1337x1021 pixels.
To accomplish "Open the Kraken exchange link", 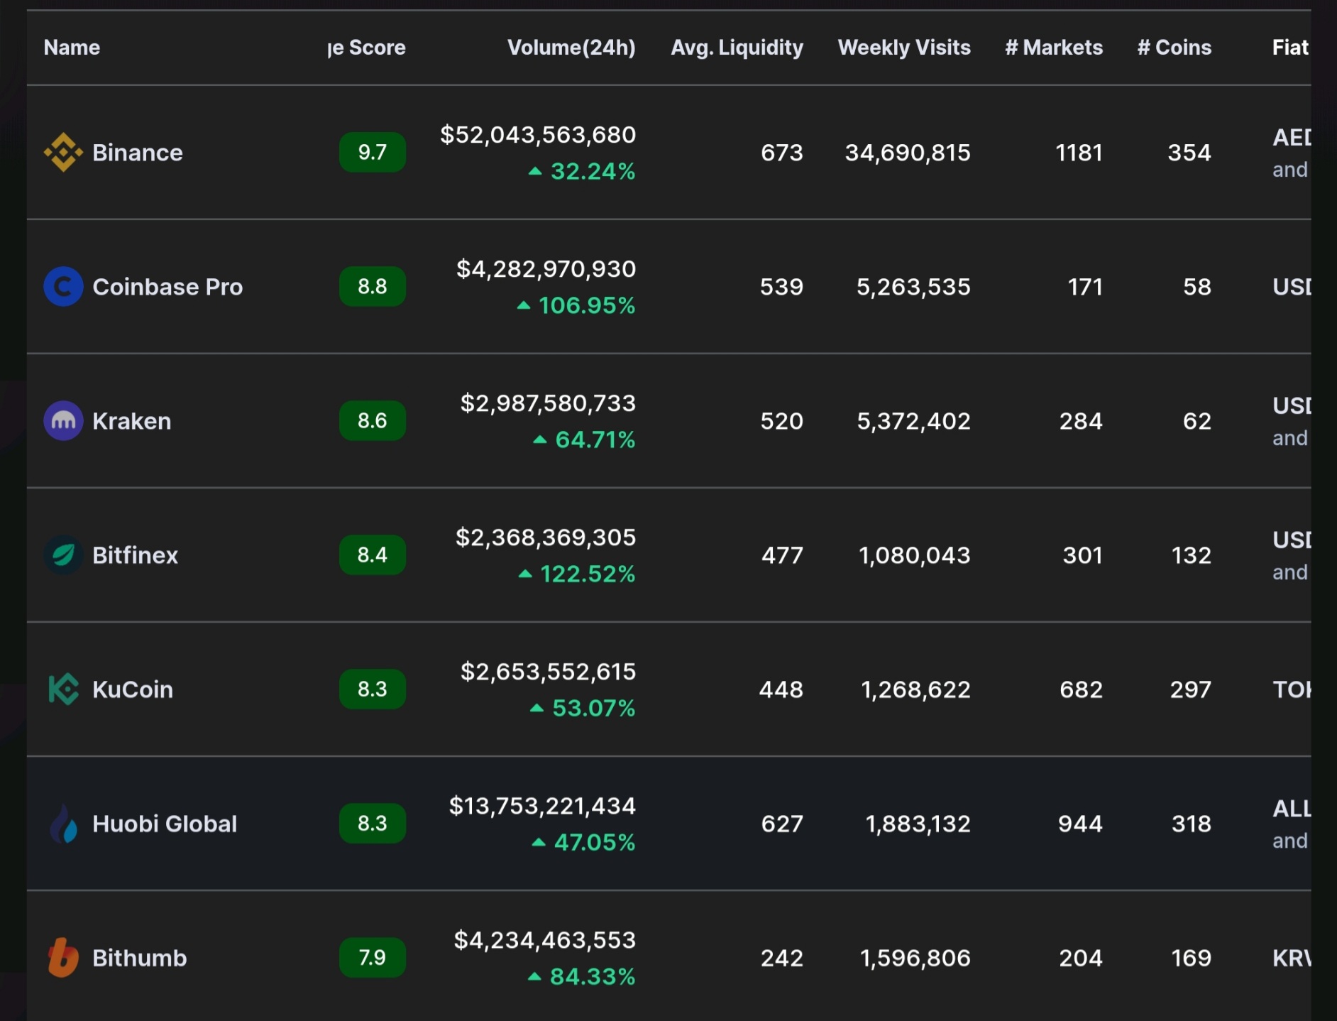I will [x=132, y=421].
